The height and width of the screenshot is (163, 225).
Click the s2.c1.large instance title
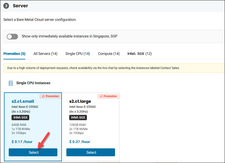pyautogui.click(x=80, y=101)
